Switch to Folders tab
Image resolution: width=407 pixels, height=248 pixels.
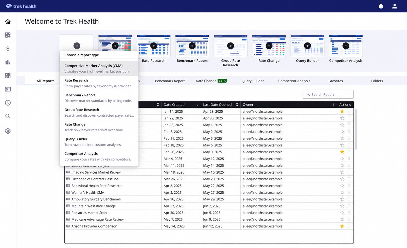(x=377, y=81)
